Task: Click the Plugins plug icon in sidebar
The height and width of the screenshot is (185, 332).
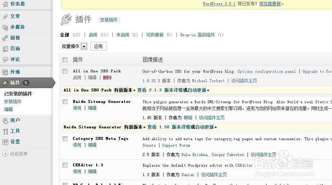Action: [x=5, y=83]
